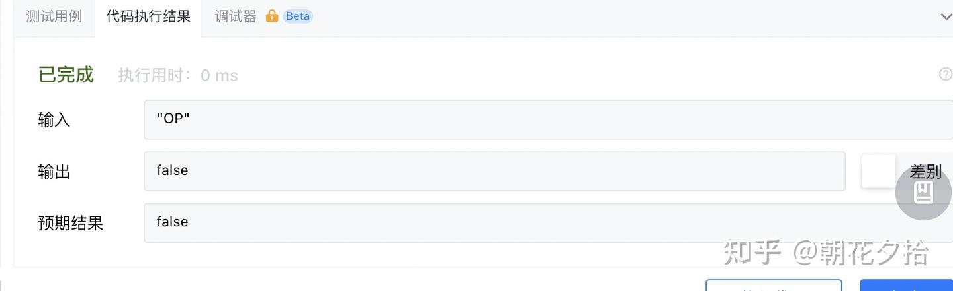Collapse the result panel with the chevron

(x=946, y=16)
